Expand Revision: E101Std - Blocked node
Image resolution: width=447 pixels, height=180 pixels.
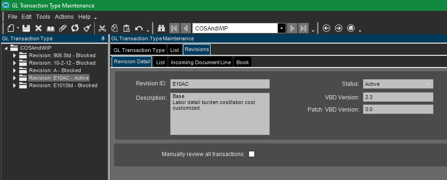click(x=15, y=85)
